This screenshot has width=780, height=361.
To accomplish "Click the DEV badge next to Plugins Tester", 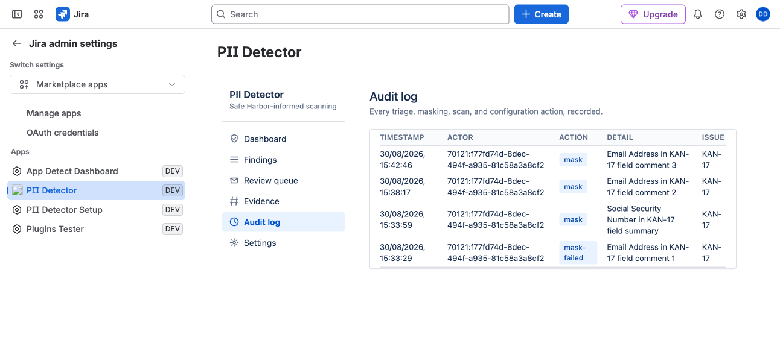I will (173, 229).
